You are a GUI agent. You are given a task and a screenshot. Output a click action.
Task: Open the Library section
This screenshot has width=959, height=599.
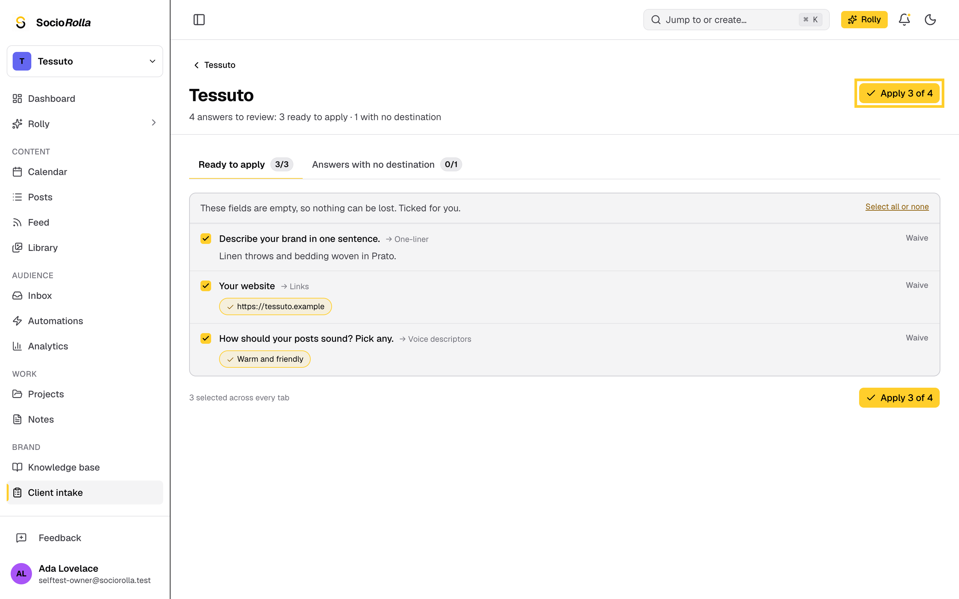pyautogui.click(x=85, y=248)
